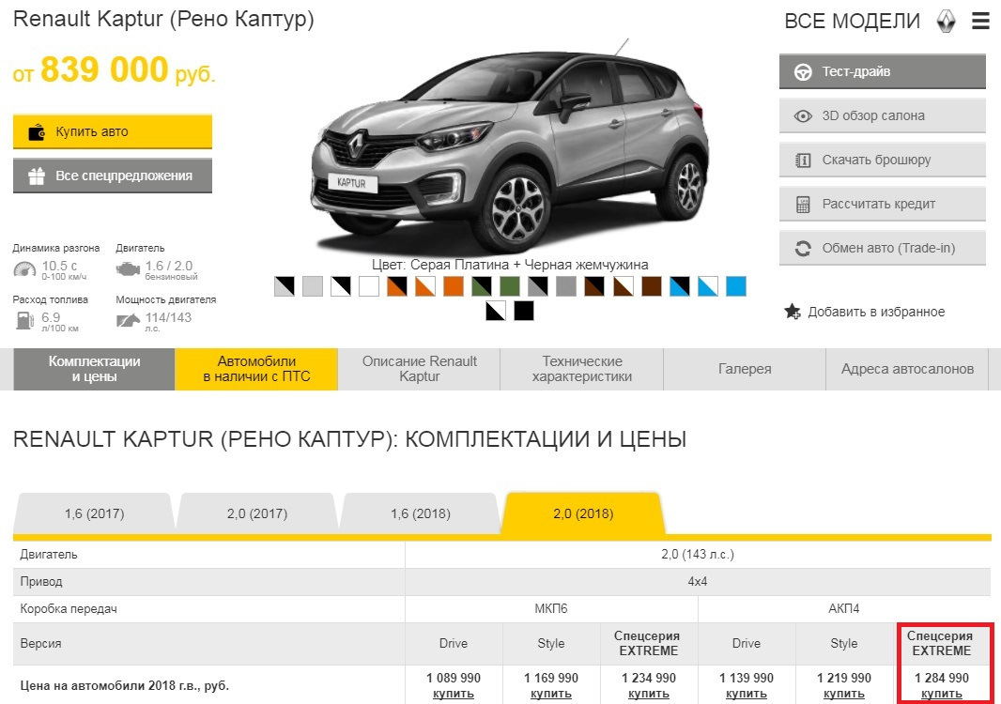This screenshot has height=704, width=1001.
Task: Click the Trade-in exchange arrows icon
Action: (803, 249)
